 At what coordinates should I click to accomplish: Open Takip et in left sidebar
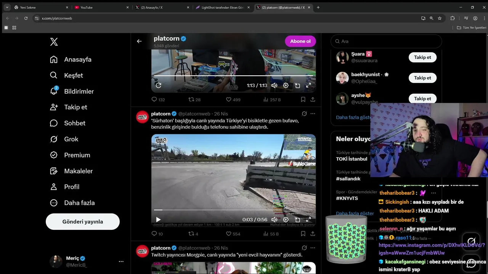pyautogui.click(x=69, y=107)
